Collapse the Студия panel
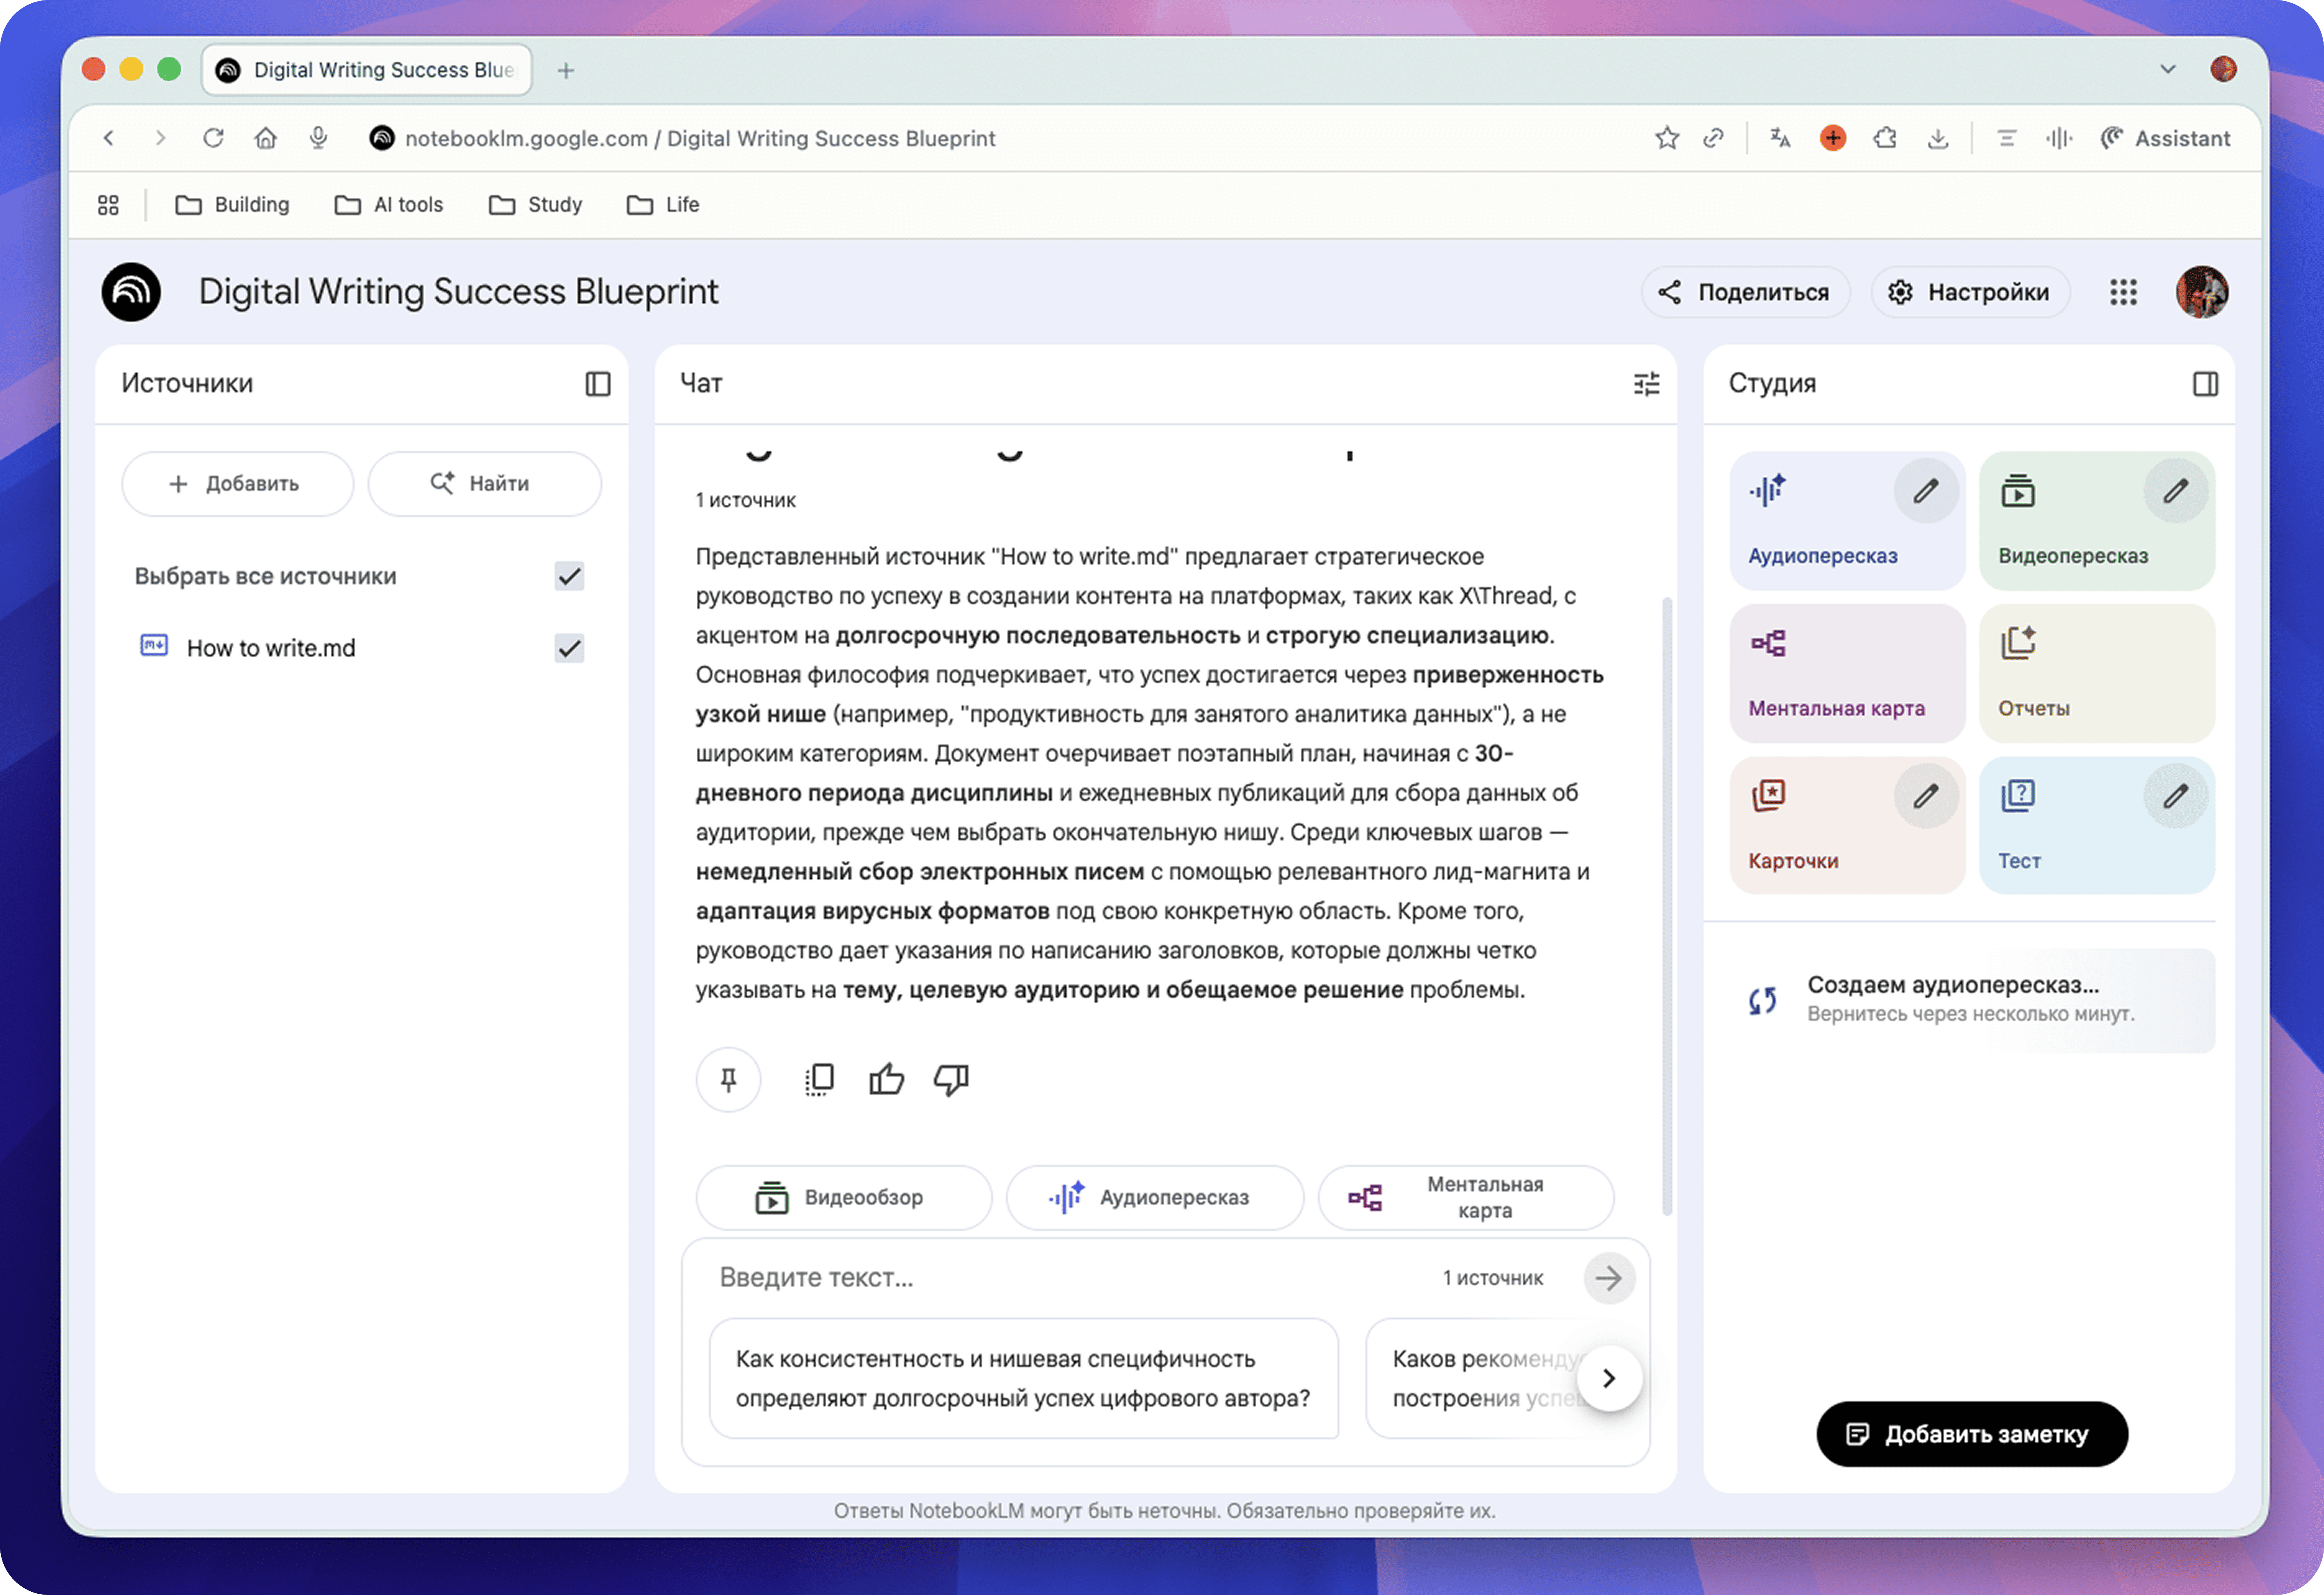Image resolution: width=2324 pixels, height=1595 pixels. [x=2205, y=384]
